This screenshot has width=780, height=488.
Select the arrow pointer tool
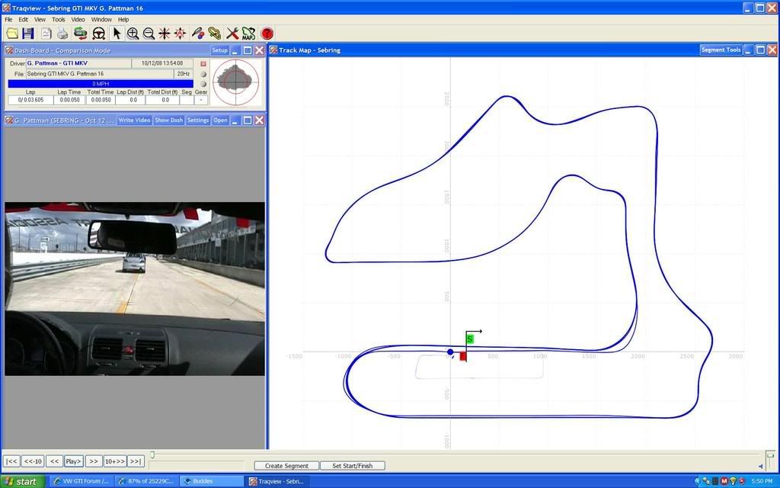click(x=117, y=34)
